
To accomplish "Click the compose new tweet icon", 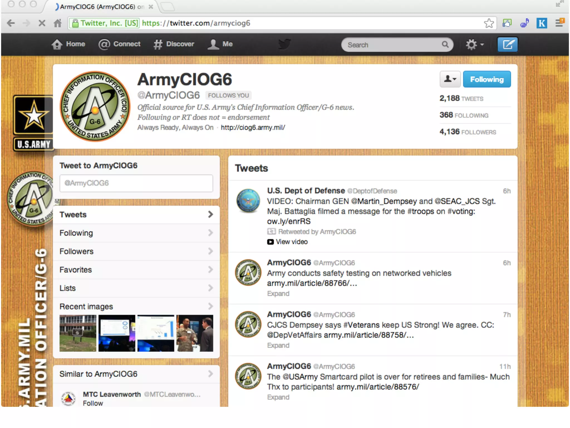I will [x=507, y=45].
